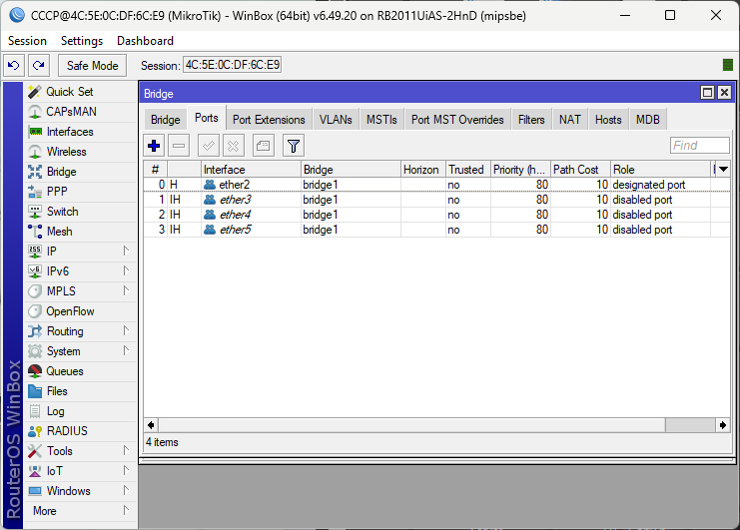The height and width of the screenshot is (530, 740).
Task: Click the WinBox logo in title bar
Action: click(x=17, y=15)
